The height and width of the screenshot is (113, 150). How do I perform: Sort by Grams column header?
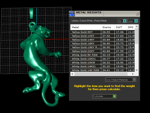pyautogui.click(x=107, y=27)
